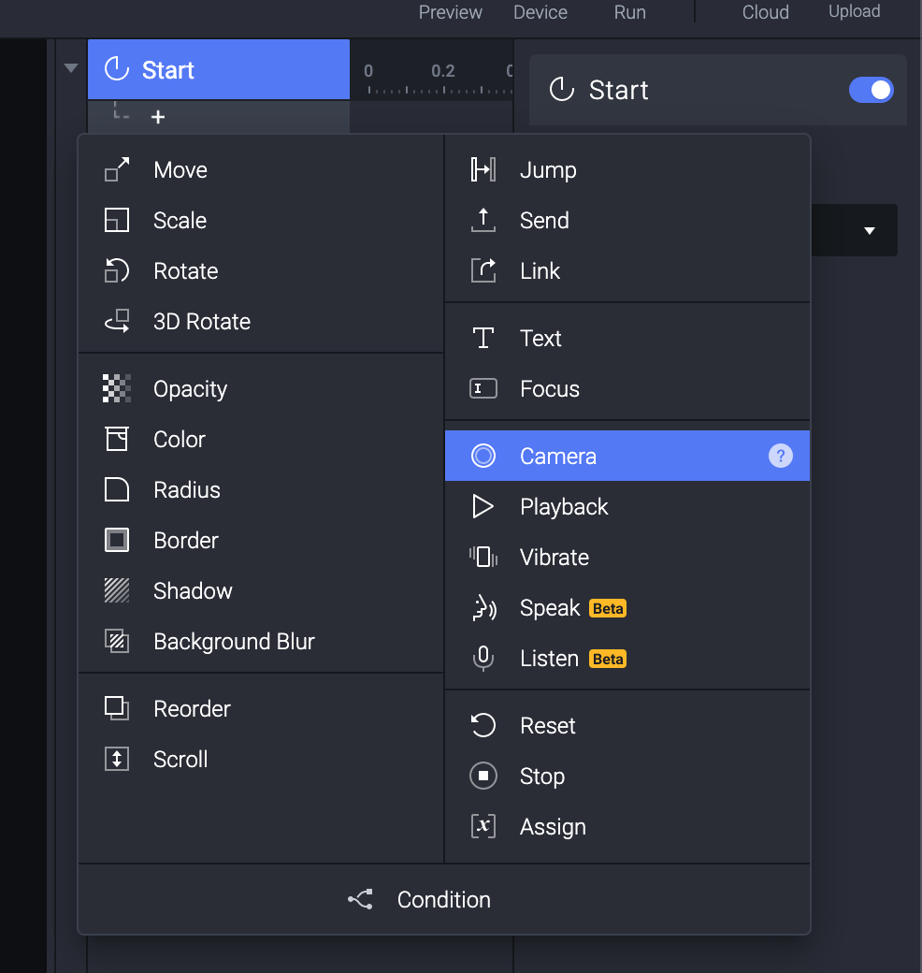The width and height of the screenshot is (922, 973).
Task: Choose Camera from the response menu
Action: [x=558, y=457]
